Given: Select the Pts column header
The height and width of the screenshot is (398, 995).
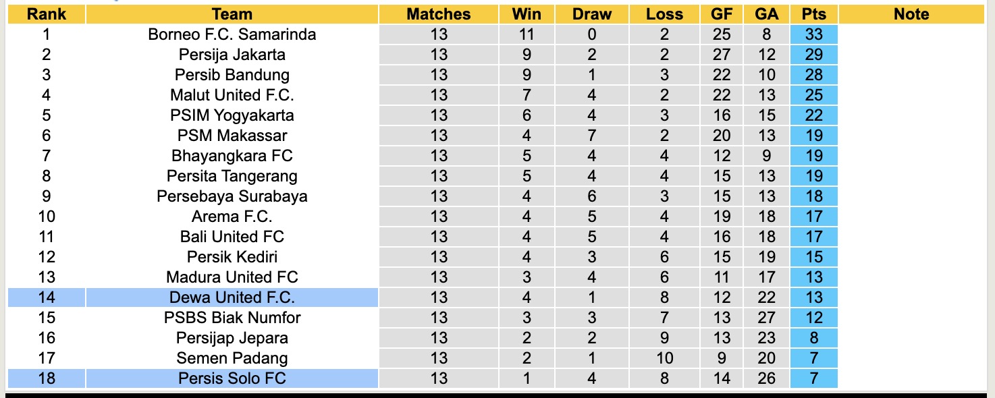Looking at the screenshot, I should tap(813, 14).
